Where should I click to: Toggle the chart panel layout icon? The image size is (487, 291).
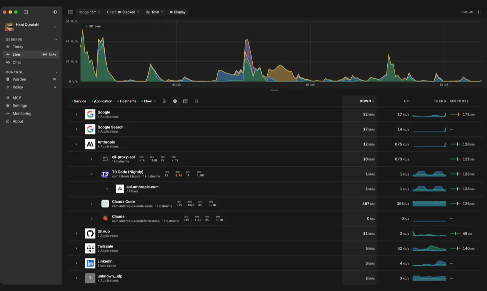click(x=71, y=12)
